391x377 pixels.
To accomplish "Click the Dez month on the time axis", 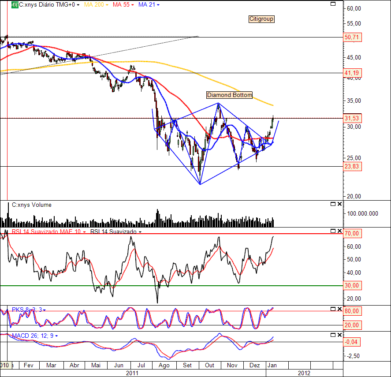I will coord(255,365).
